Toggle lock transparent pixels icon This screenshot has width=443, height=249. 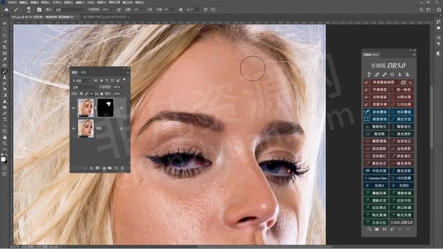(82, 93)
